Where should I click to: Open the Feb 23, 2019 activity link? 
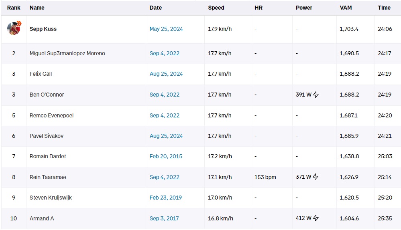165,198
